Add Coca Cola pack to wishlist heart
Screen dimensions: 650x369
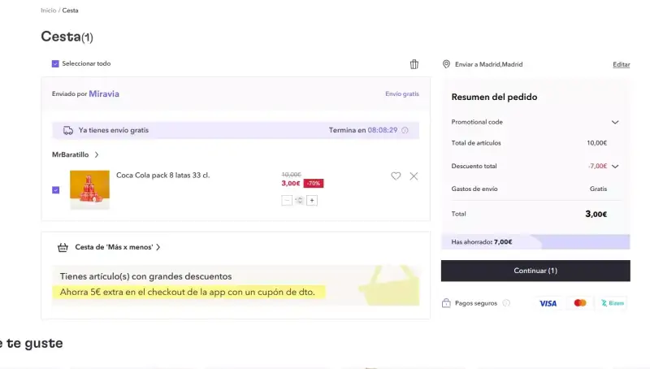396,176
